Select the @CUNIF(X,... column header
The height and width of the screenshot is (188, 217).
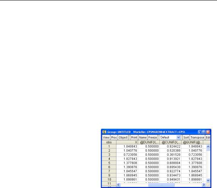(170, 142)
